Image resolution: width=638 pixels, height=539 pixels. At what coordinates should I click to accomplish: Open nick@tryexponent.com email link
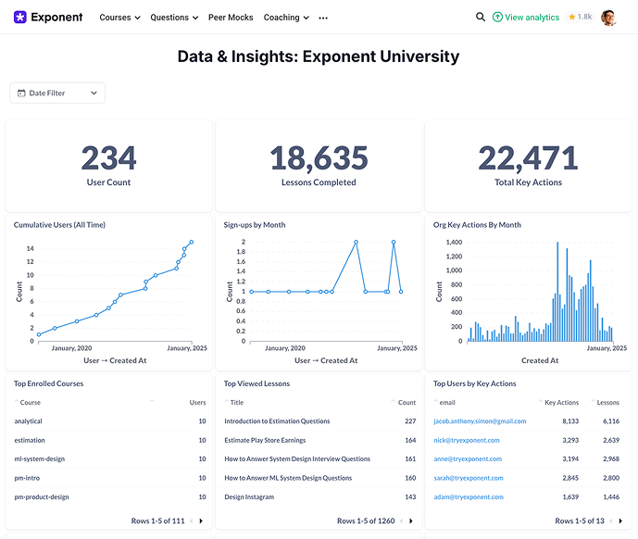pyautogui.click(x=467, y=441)
